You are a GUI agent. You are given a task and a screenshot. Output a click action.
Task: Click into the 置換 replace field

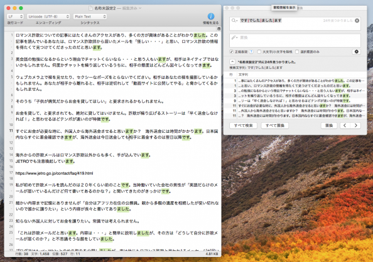coord(295,40)
